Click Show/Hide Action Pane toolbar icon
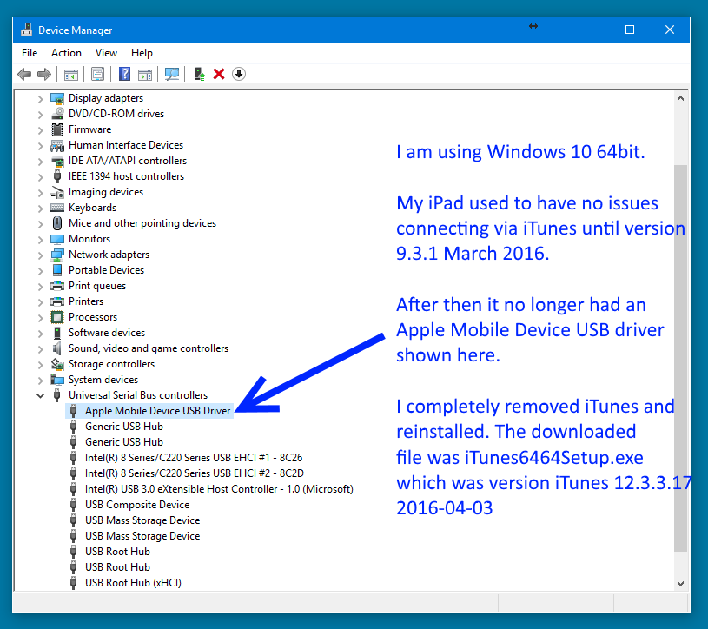The height and width of the screenshot is (629, 708). (x=144, y=75)
